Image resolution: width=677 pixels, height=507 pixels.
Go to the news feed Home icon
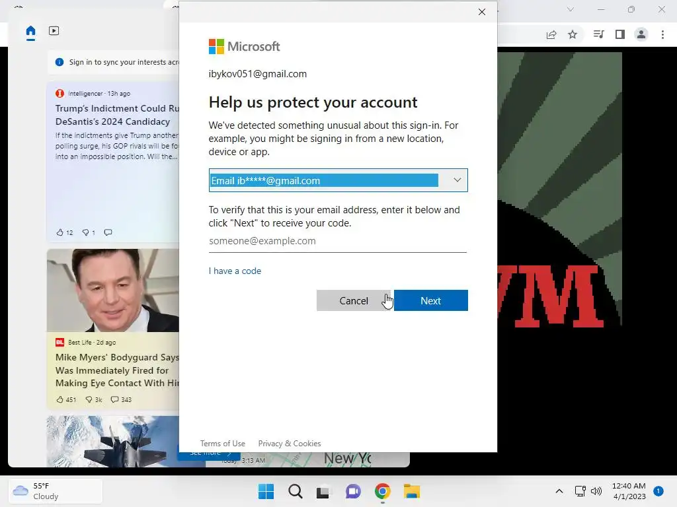coord(30,31)
